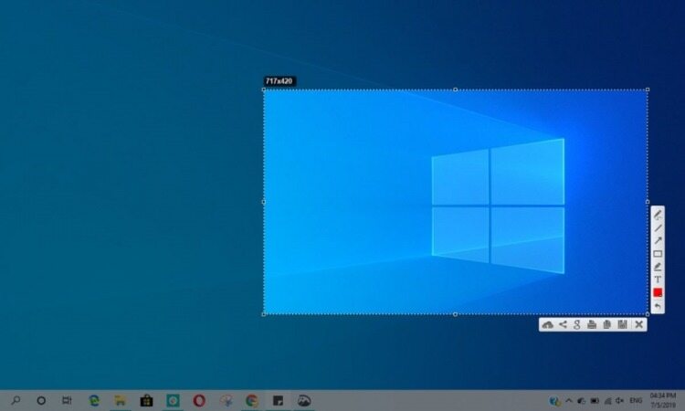Select the Line drawing tool

658,227
